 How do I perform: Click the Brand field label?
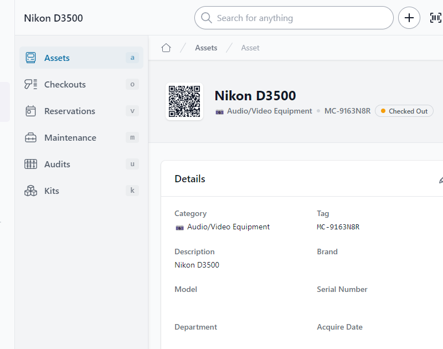[x=327, y=252]
